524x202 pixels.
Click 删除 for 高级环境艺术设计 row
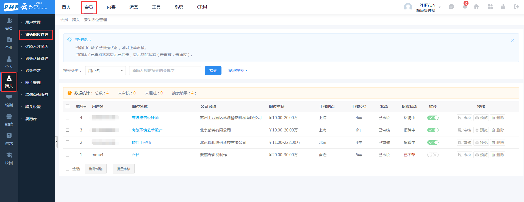pos(498,130)
